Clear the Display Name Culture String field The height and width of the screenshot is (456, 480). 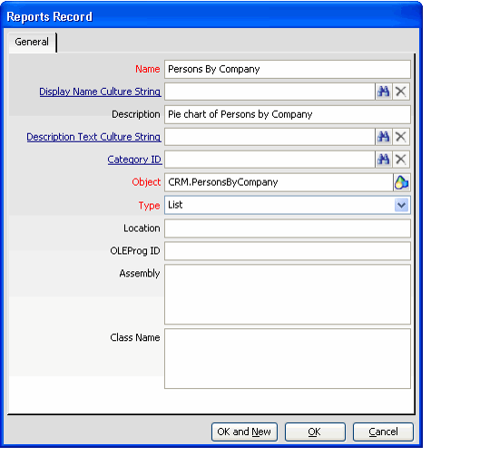coord(401,92)
